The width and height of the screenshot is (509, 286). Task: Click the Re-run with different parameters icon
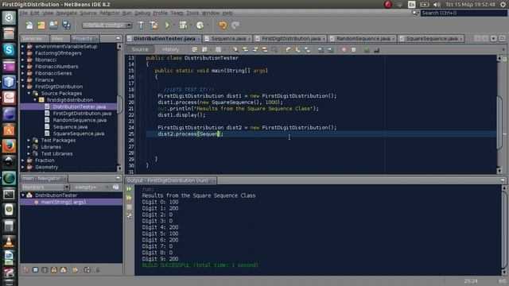point(129,198)
